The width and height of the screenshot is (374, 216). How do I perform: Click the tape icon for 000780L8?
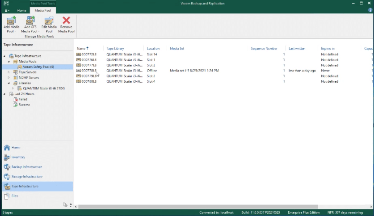tap(79, 82)
